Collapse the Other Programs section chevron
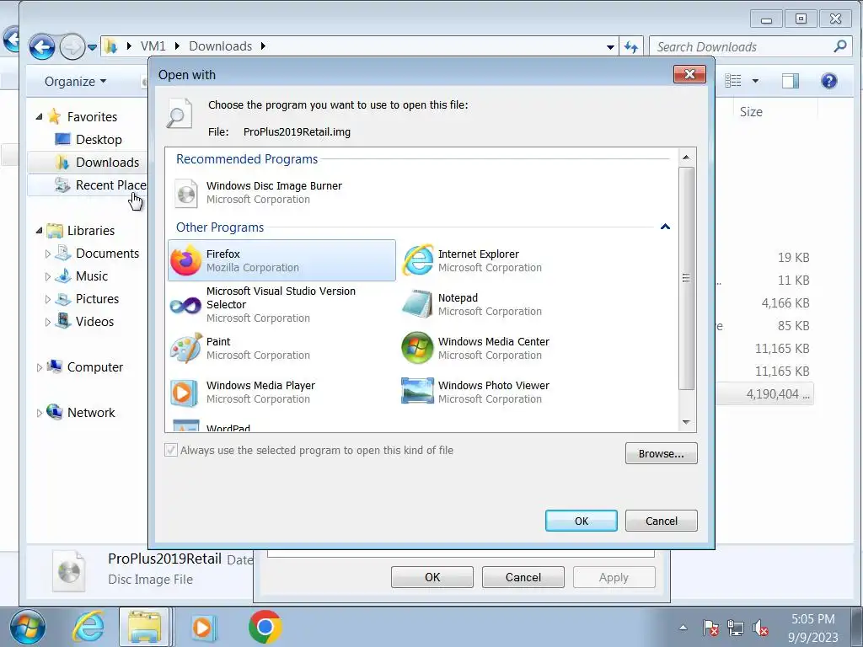863x647 pixels. (665, 227)
